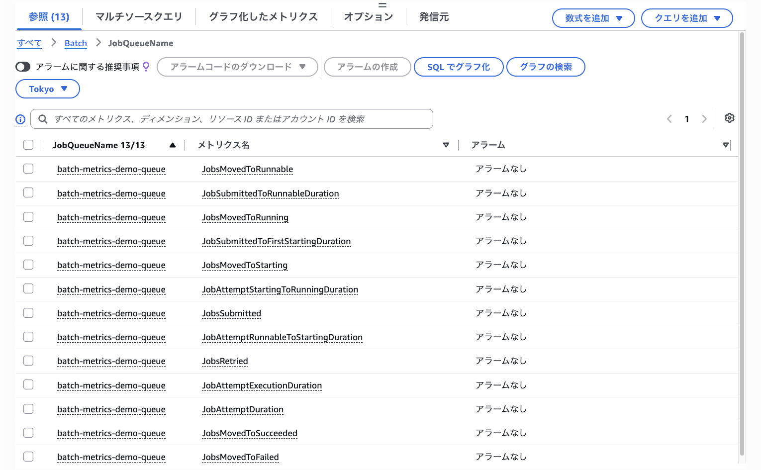
Task: Click the drag handle above オプション tab
Action: (382, 5)
